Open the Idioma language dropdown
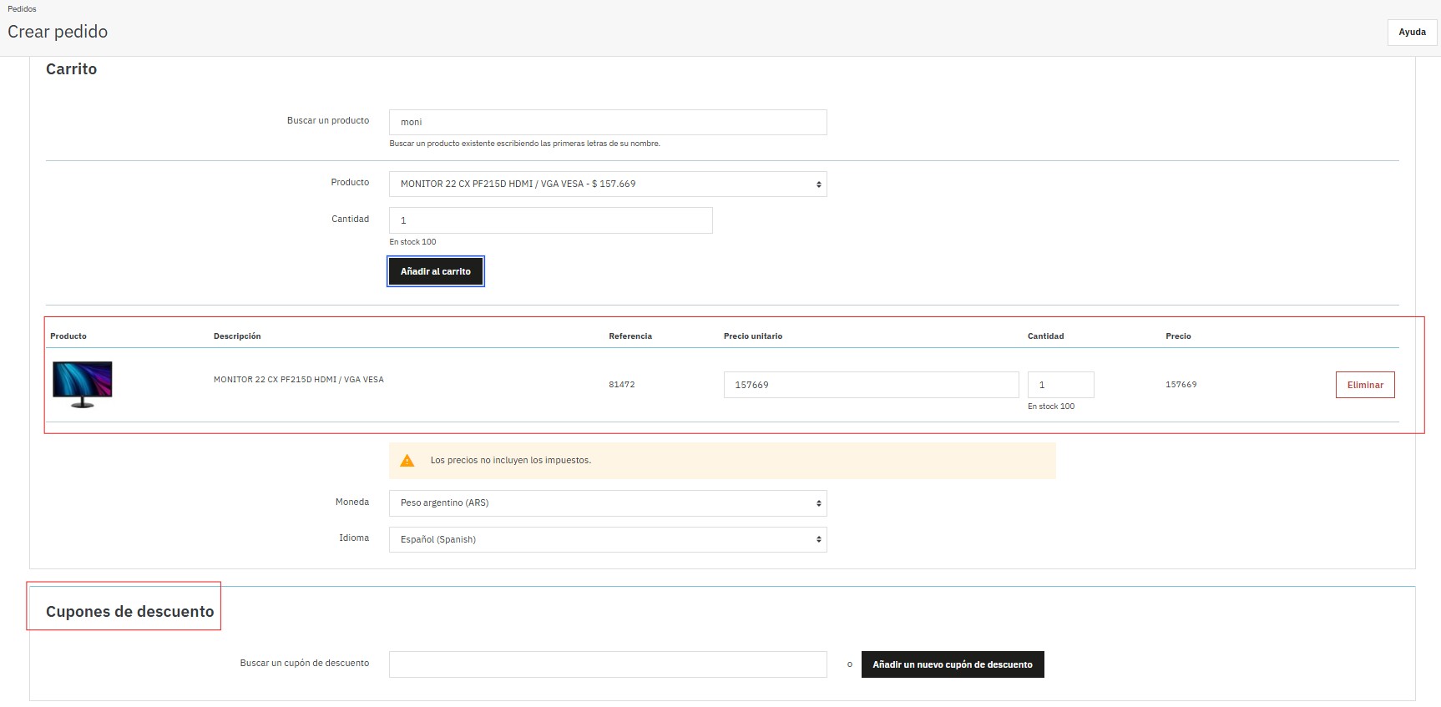This screenshot has width=1441, height=707. [x=607, y=540]
